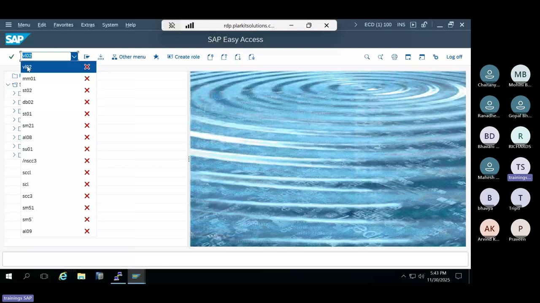Remove db02 history entry with red X
The height and width of the screenshot is (303, 540).
click(x=87, y=102)
